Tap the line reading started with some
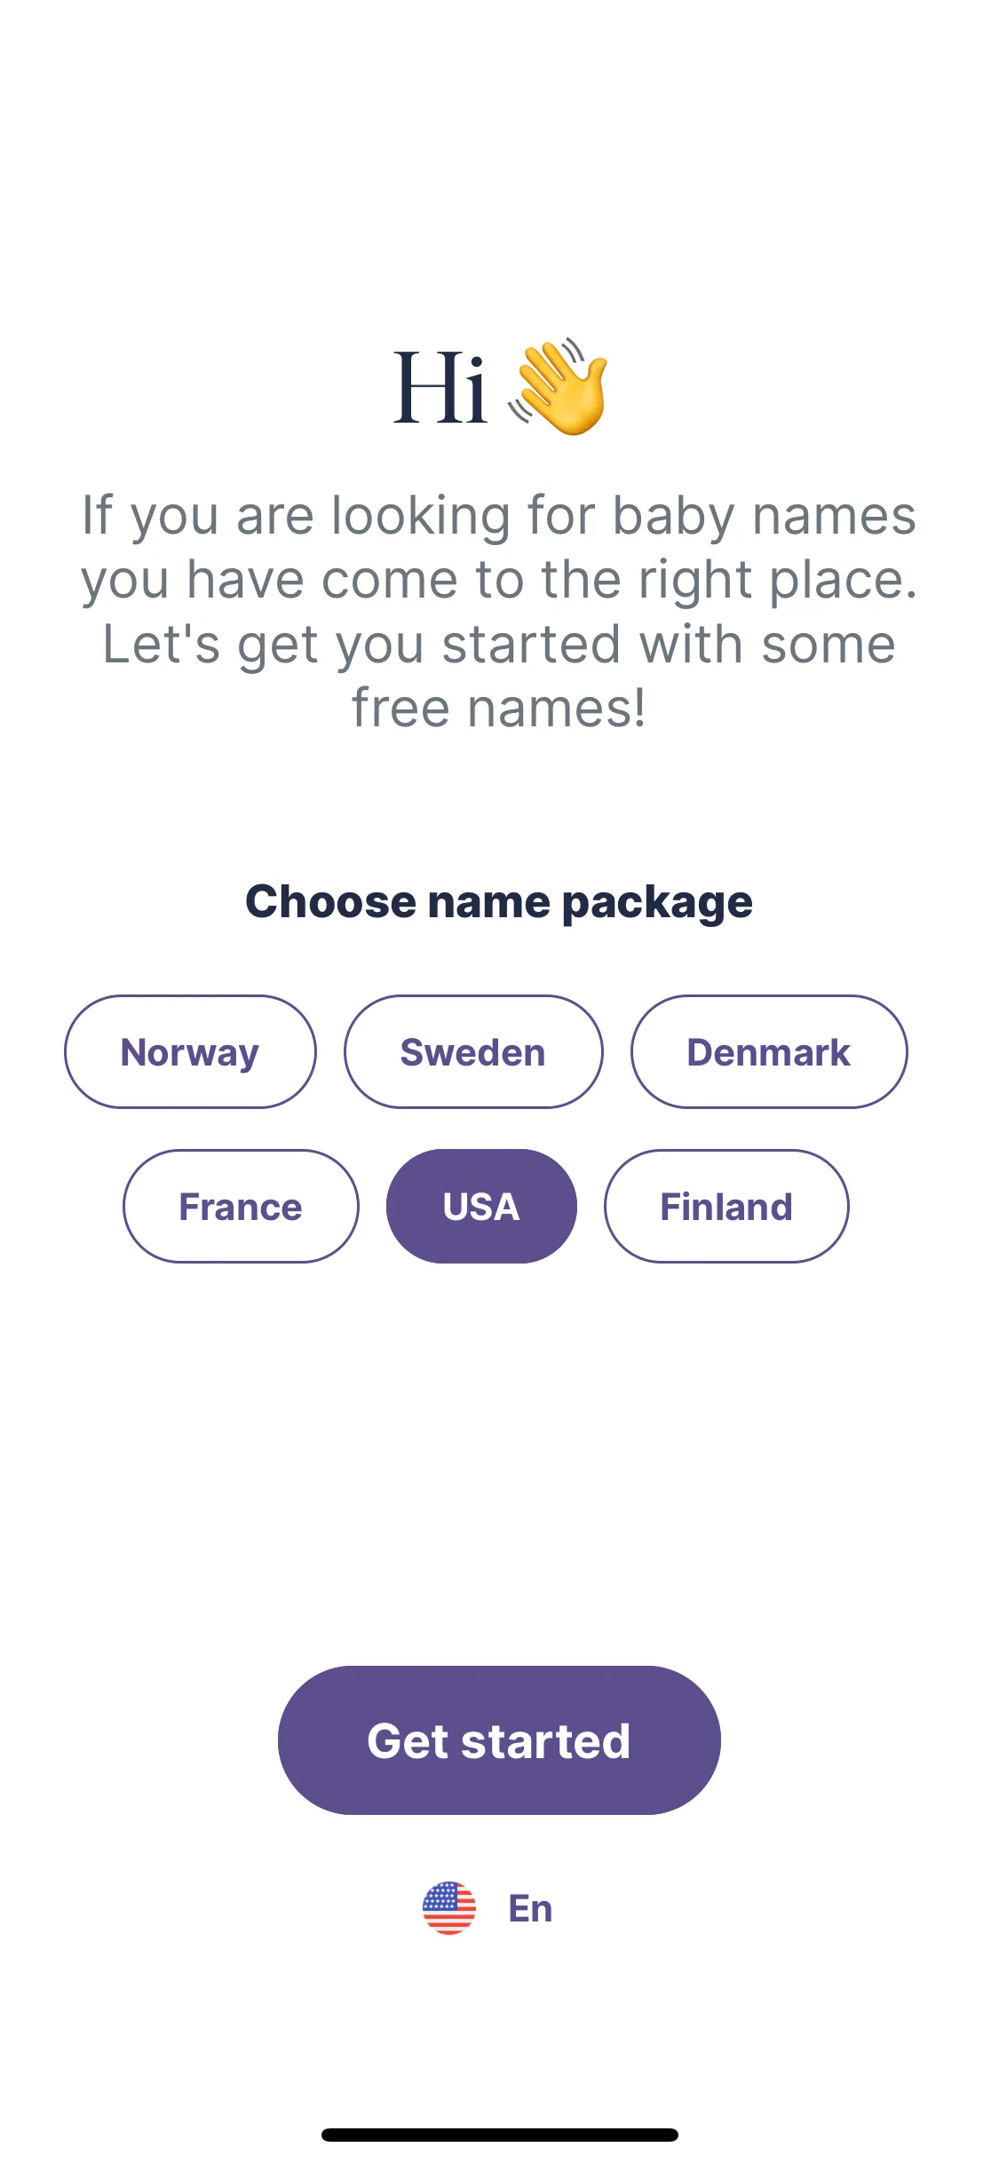Viewport: 999px width, 2163px height. point(499,644)
